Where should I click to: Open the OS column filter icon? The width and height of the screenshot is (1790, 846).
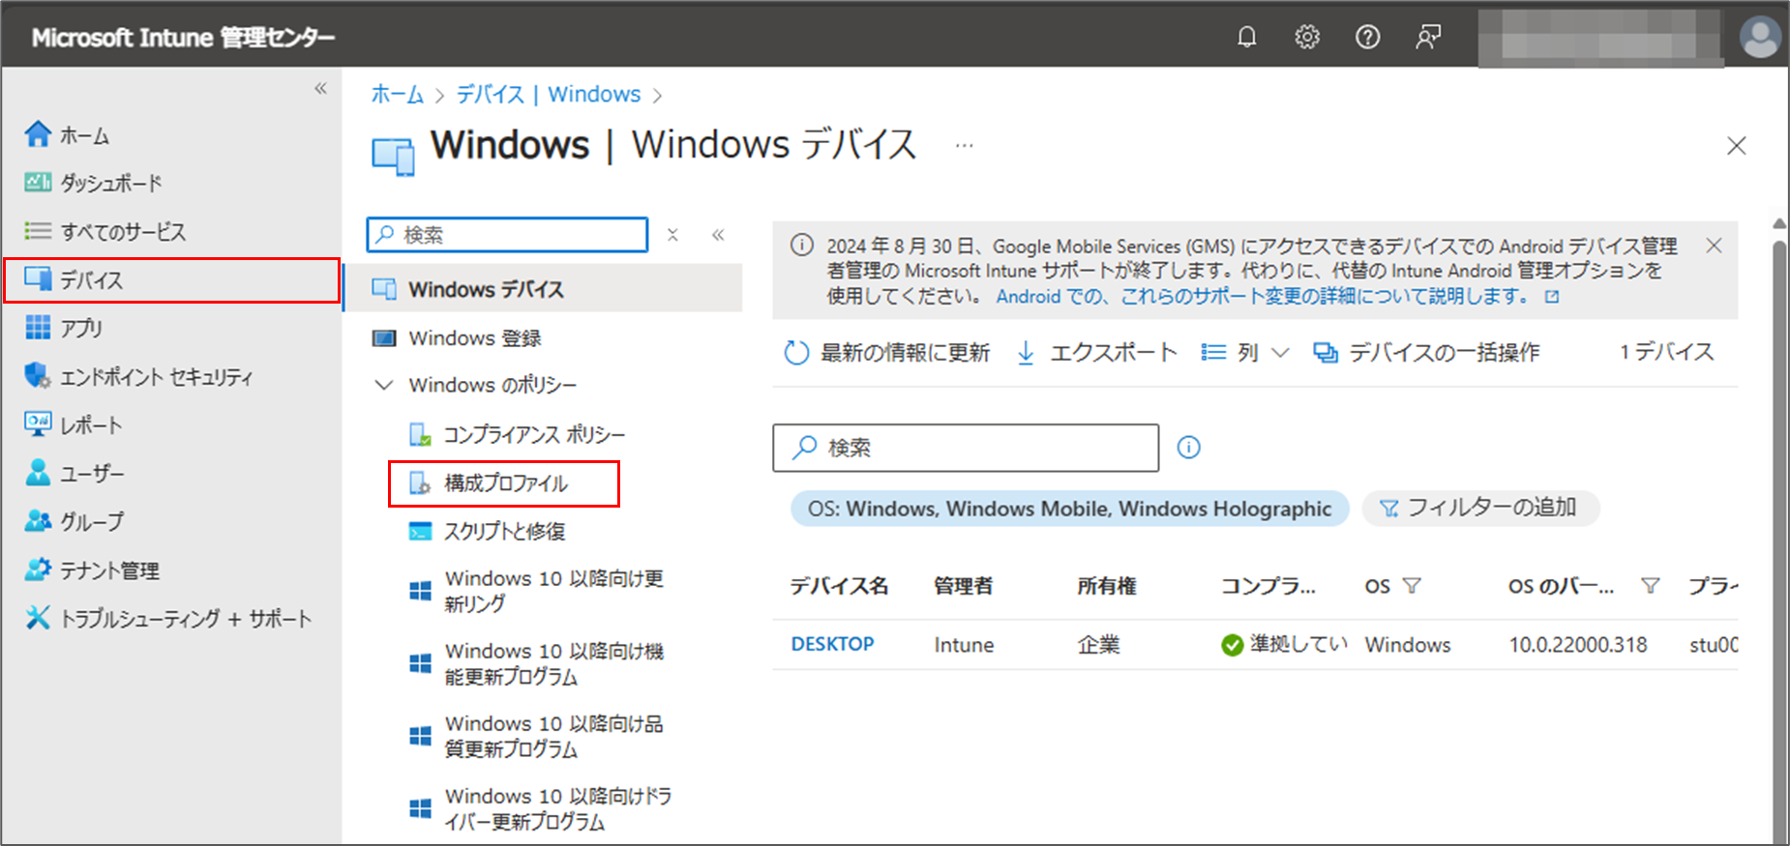click(x=1412, y=586)
